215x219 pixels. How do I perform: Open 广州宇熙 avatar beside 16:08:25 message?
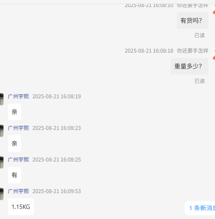pos(2,162)
